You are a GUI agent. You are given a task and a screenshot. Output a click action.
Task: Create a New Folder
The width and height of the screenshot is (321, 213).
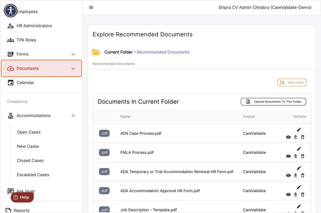coord(292,82)
